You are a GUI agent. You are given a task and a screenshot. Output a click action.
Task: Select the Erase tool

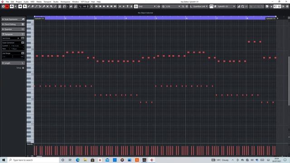point(33,6)
